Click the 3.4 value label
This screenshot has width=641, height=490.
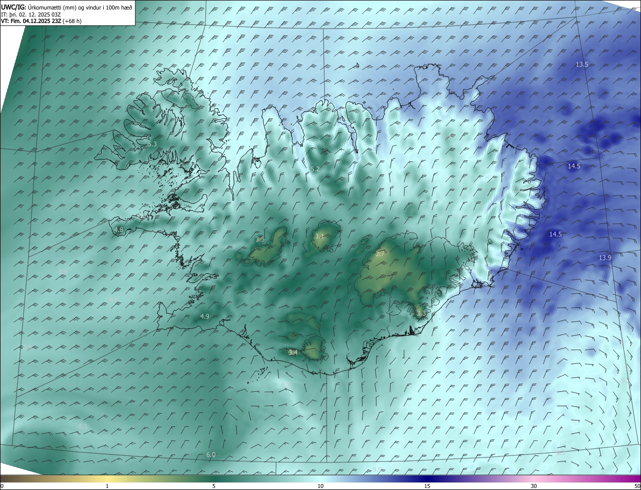pyautogui.click(x=293, y=353)
